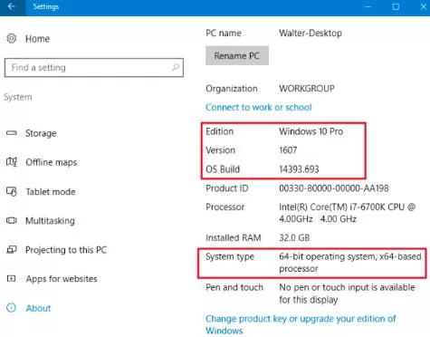
Task: Click the System type label
Action: (230, 256)
